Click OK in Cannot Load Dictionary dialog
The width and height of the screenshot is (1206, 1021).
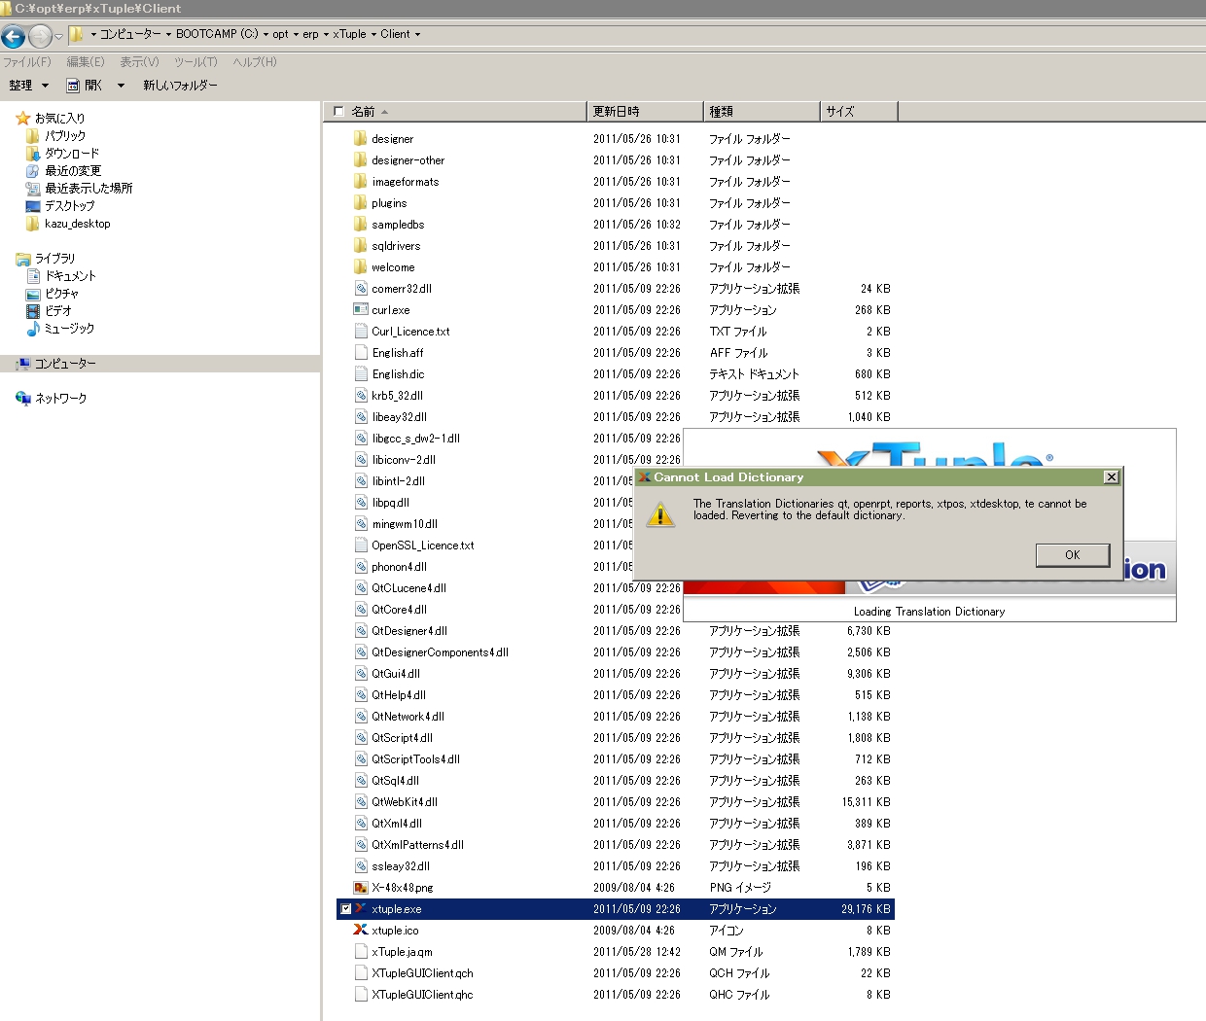tap(1072, 554)
